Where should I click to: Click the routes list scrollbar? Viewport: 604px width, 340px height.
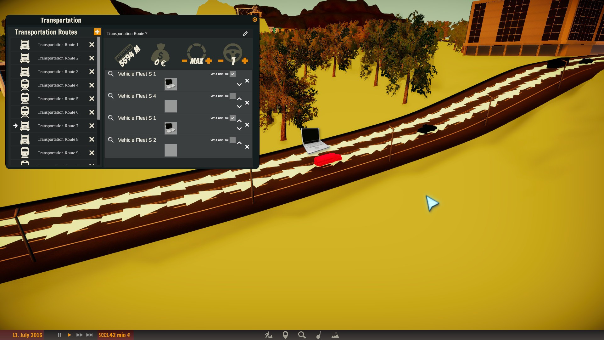(99, 78)
